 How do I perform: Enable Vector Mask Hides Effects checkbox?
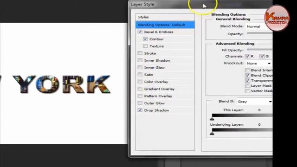pos(247,91)
